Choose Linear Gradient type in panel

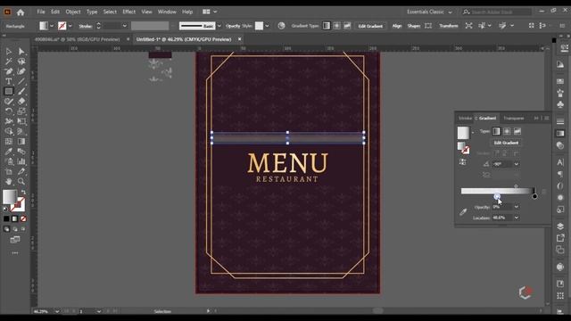coord(496,131)
